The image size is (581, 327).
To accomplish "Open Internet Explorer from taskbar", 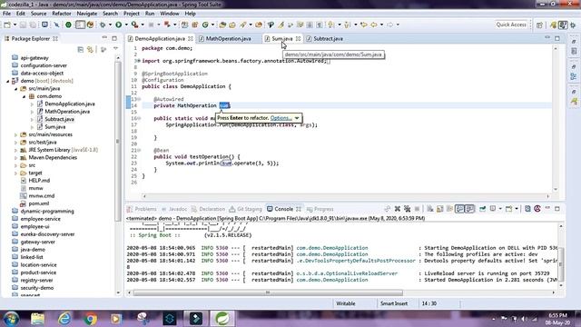I will 64,319.
